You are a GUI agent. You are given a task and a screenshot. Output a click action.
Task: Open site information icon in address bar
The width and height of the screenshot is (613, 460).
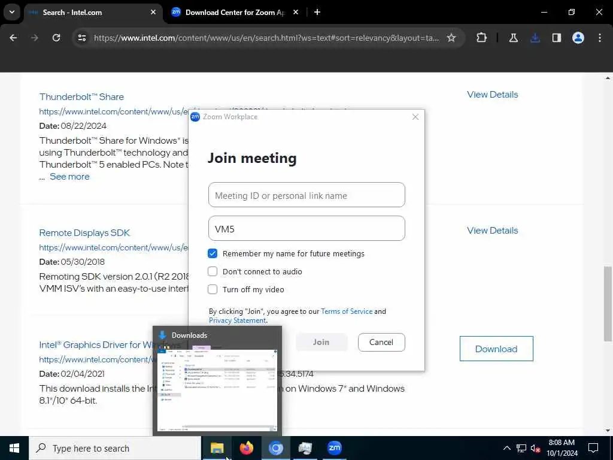point(81,38)
